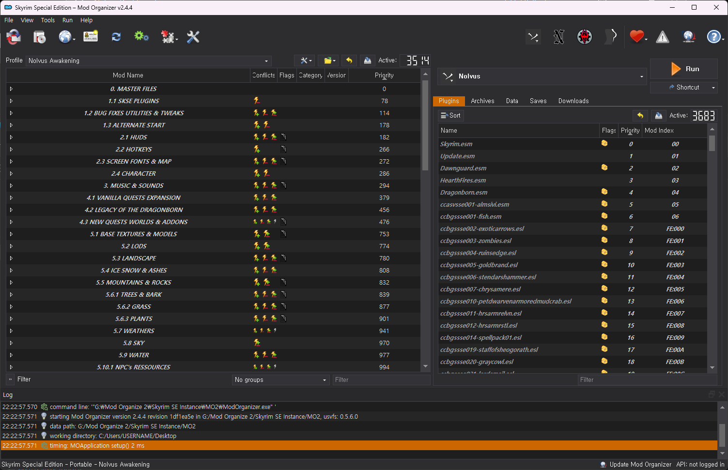
Task: Open the Profiles card icon
Action: (x=91, y=36)
